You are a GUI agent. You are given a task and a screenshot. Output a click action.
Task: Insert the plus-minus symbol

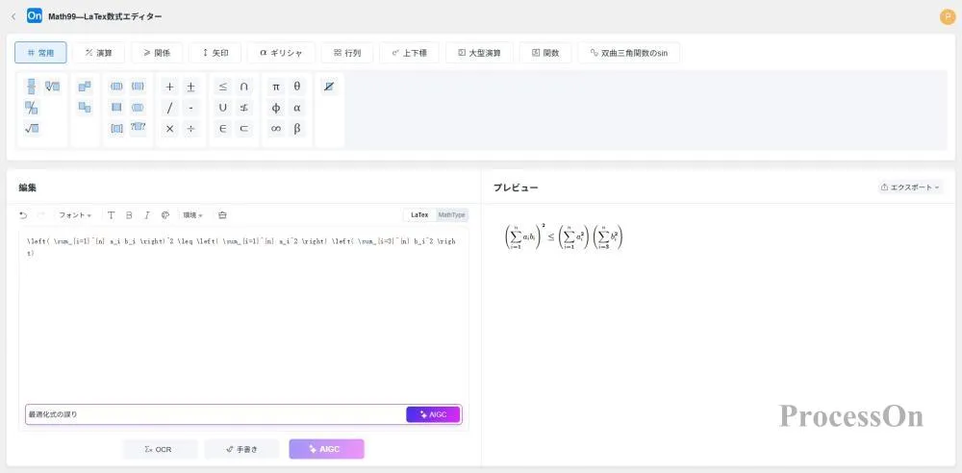point(190,87)
